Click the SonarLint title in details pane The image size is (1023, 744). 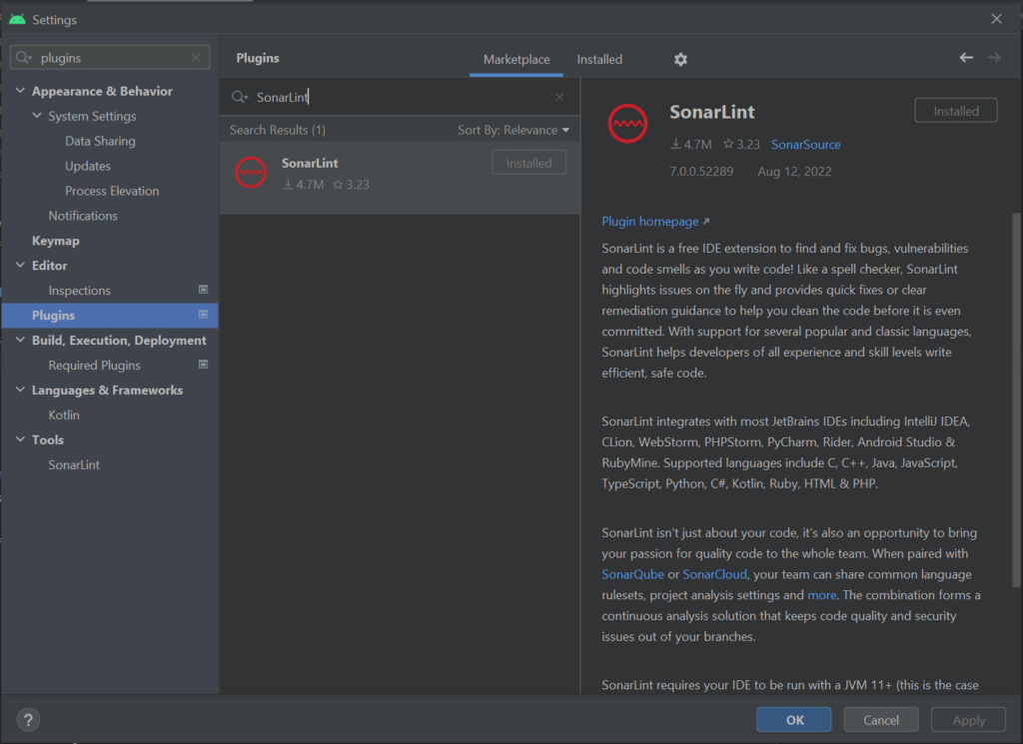pyautogui.click(x=711, y=112)
